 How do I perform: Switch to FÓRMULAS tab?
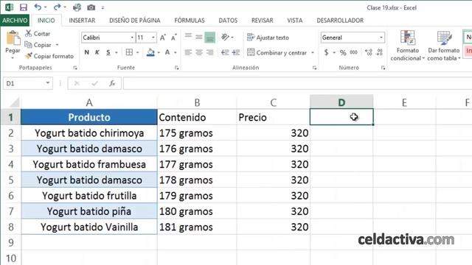190,21
